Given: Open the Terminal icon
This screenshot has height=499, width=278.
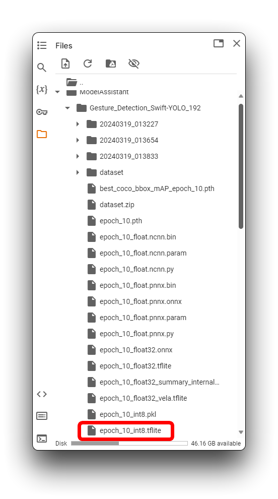Looking at the screenshot, I should 42,439.
